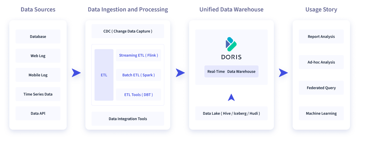Image resolution: width=384 pixels, height=142 pixels.
Task: Click the Data Integration Tools box
Action: [128, 119]
